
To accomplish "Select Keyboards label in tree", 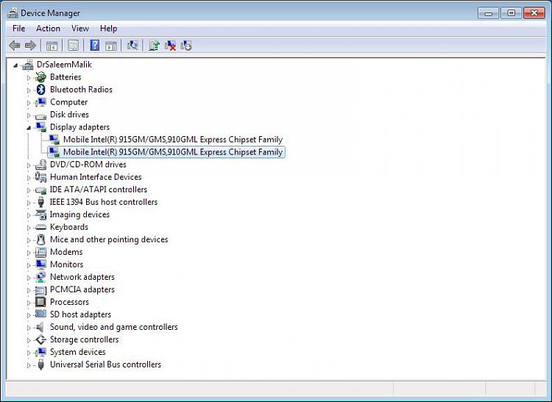I will pos(69,227).
